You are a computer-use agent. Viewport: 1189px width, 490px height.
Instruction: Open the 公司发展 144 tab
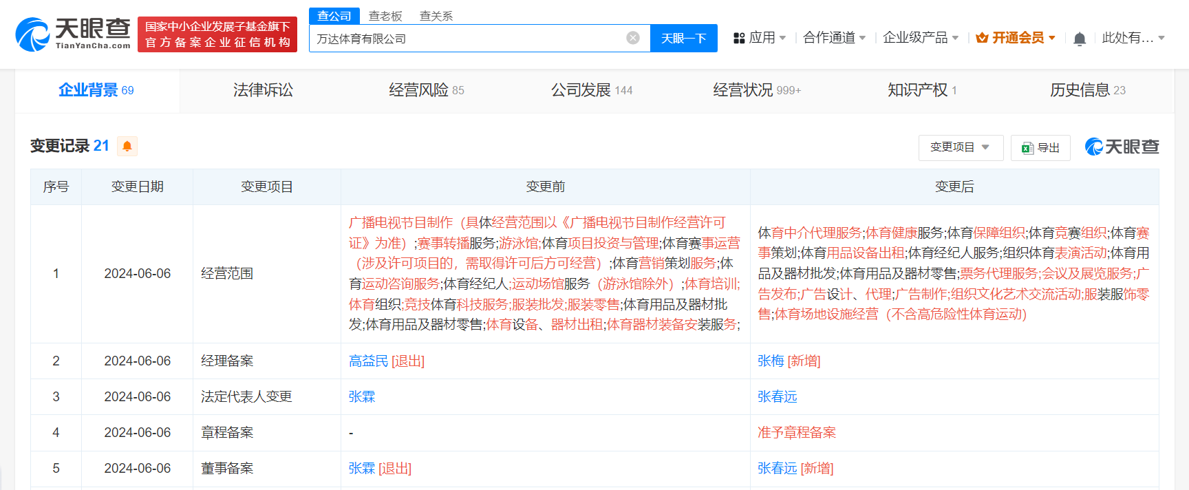click(x=592, y=90)
